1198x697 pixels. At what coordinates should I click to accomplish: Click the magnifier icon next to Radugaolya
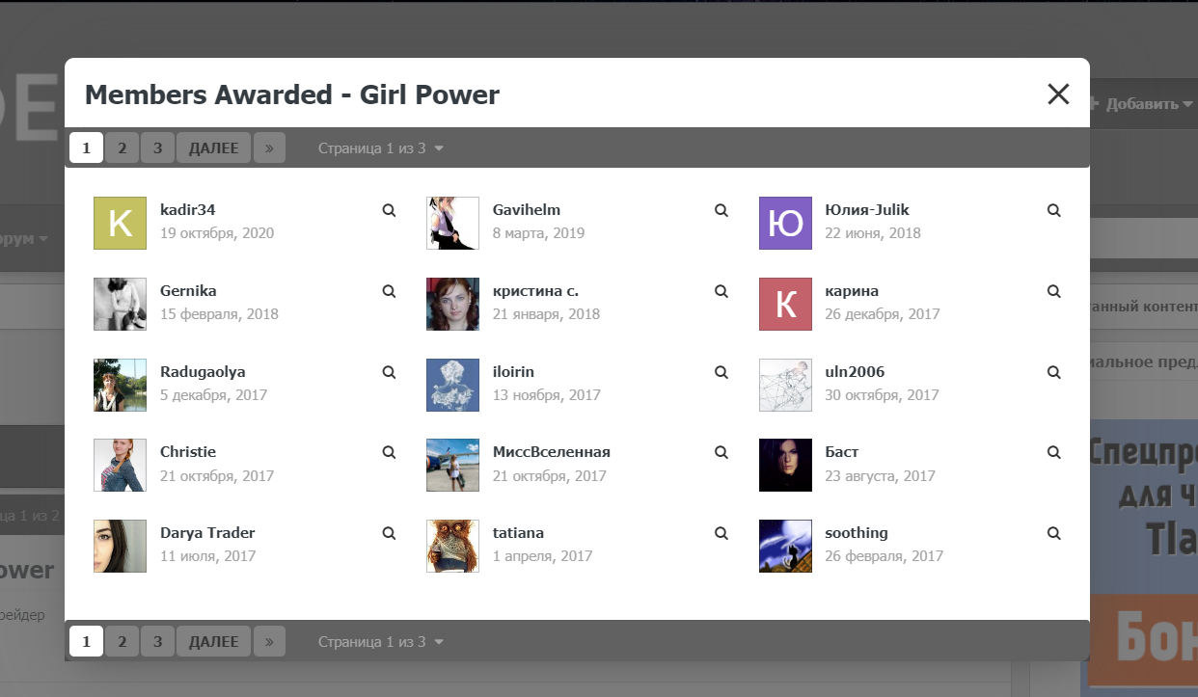389,372
